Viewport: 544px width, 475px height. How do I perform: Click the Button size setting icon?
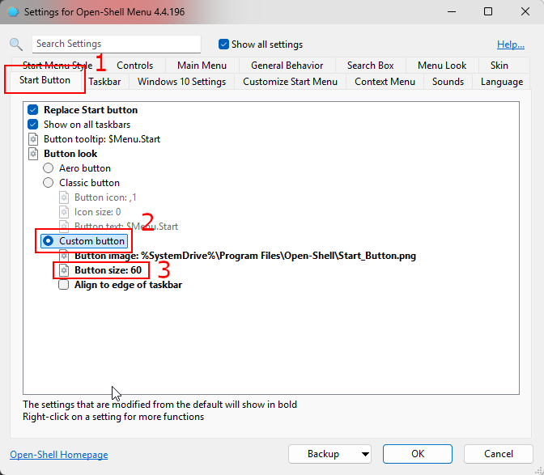pyautogui.click(x=64, y=270)
